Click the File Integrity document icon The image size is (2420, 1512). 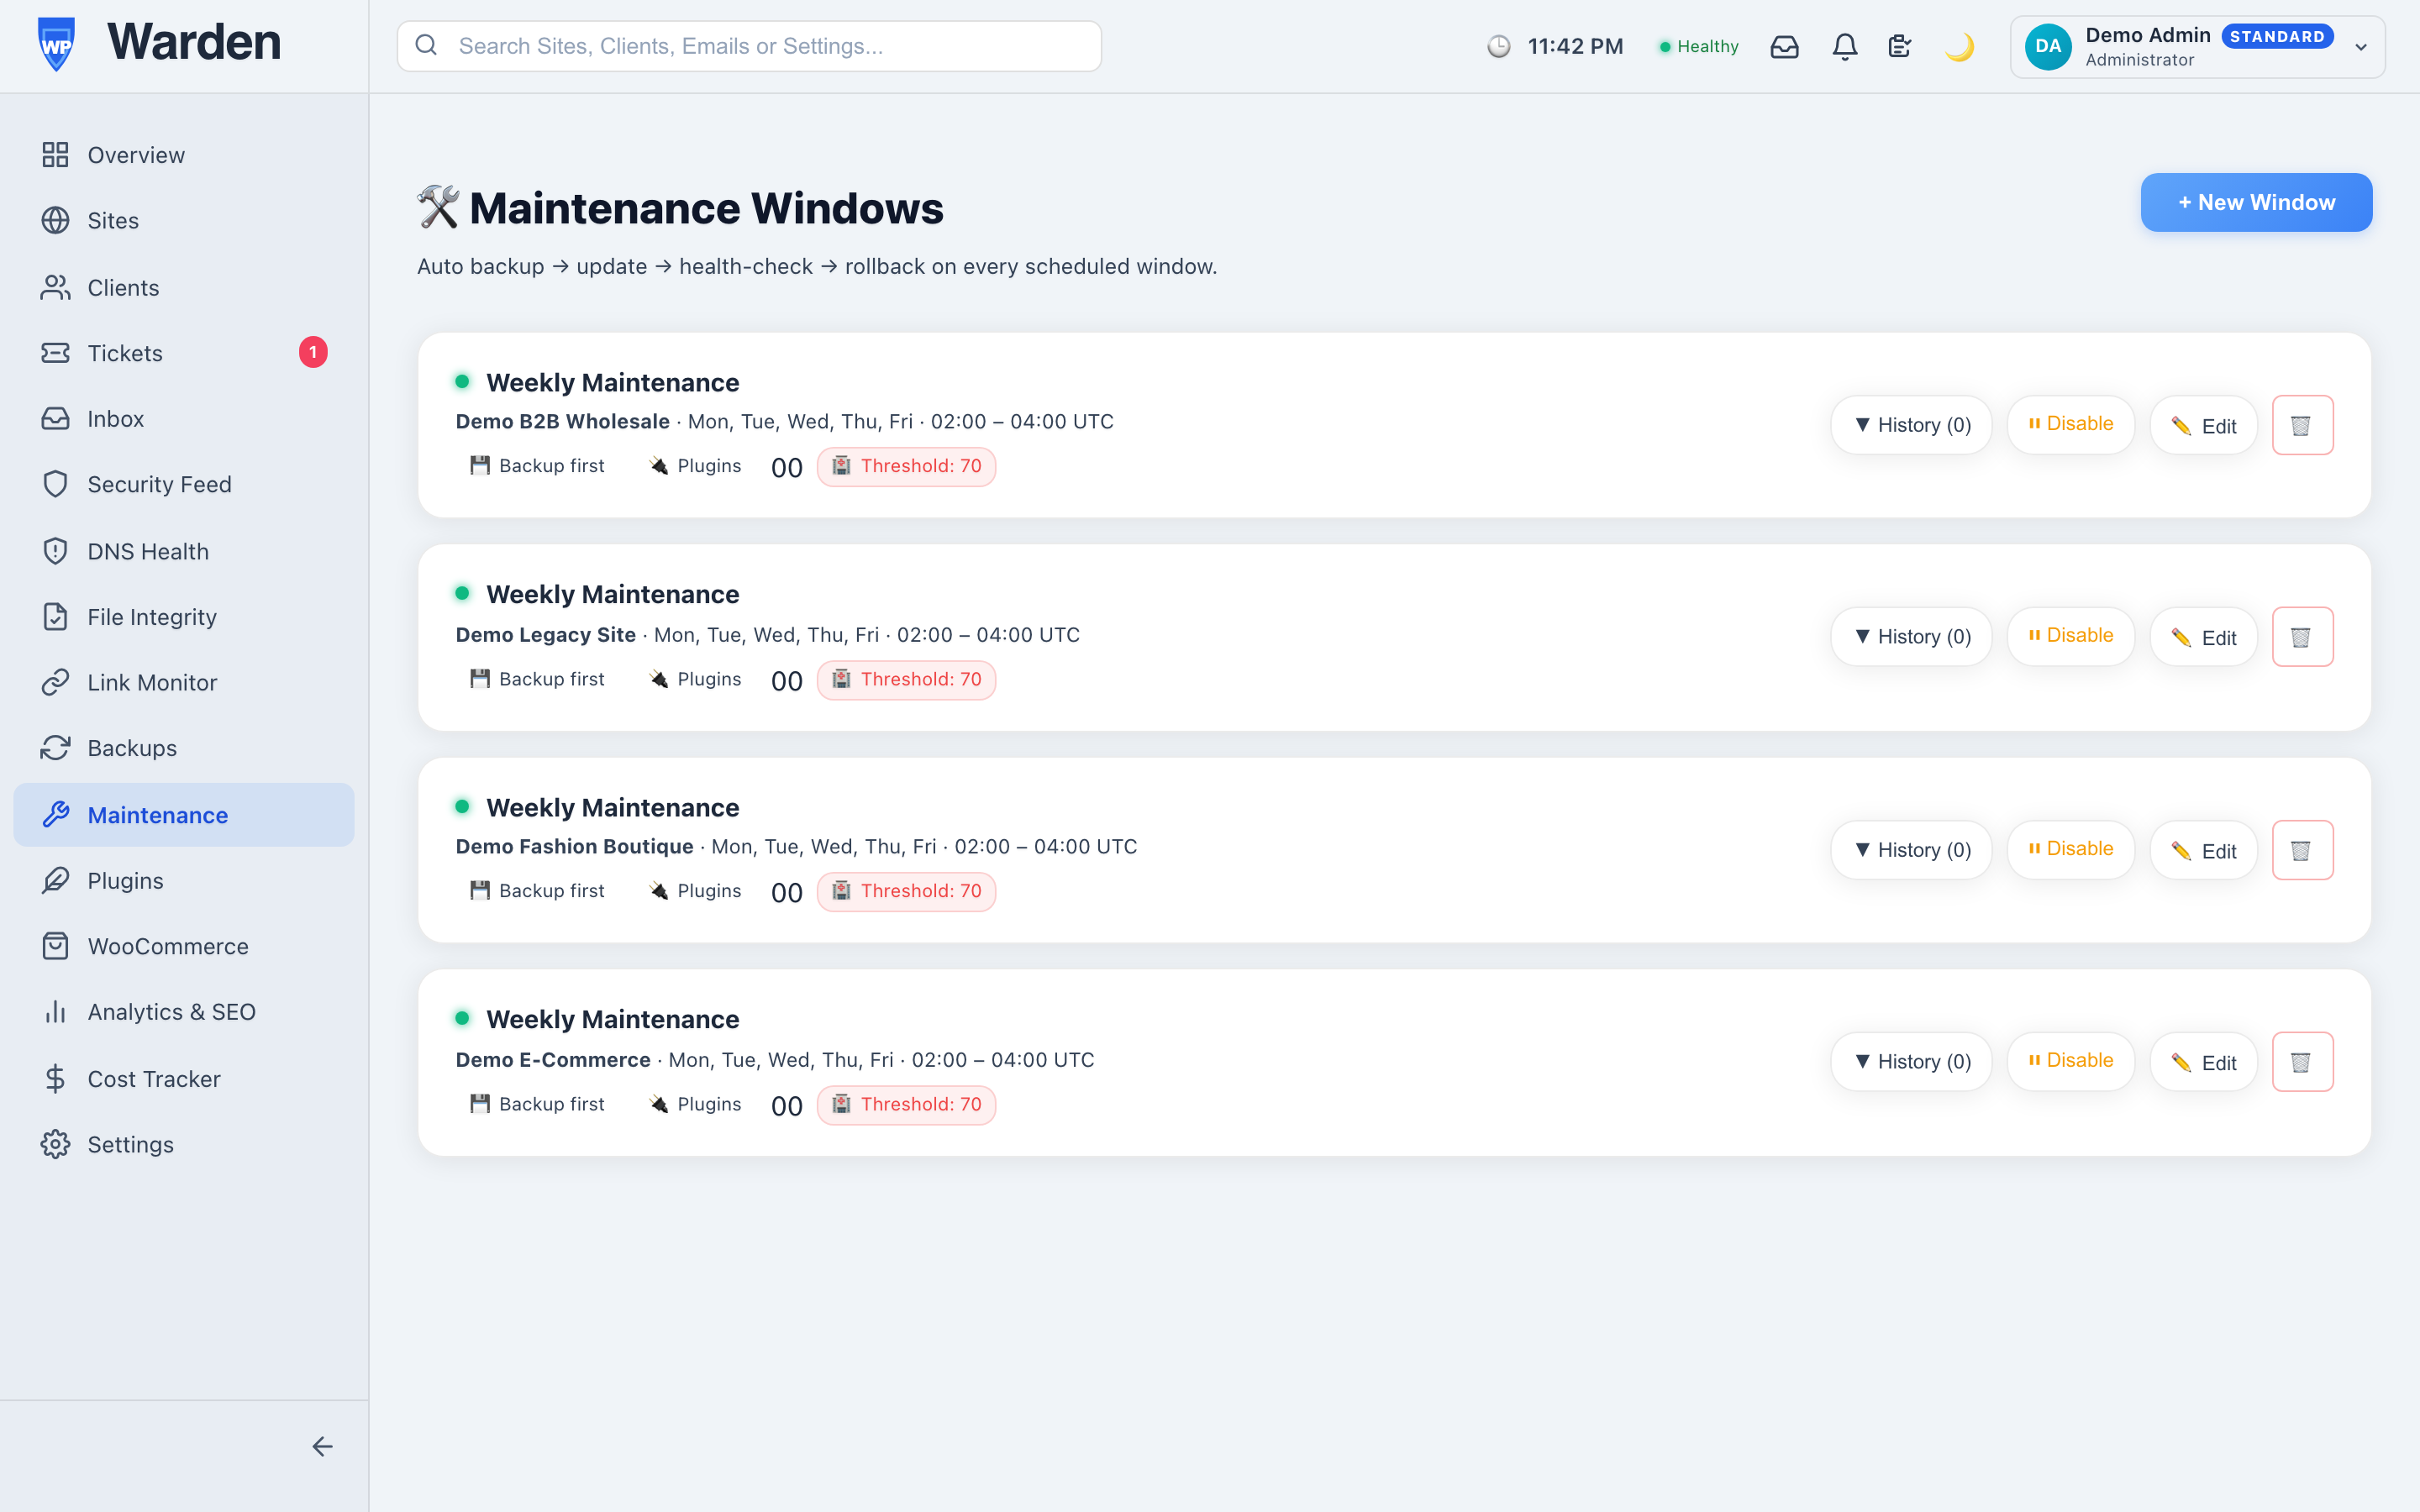56,617
